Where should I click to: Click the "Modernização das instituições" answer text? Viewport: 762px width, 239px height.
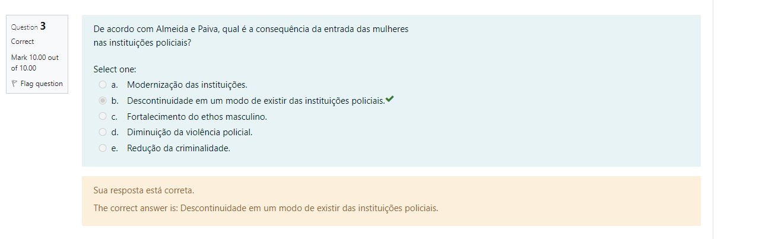coord(187,85)
